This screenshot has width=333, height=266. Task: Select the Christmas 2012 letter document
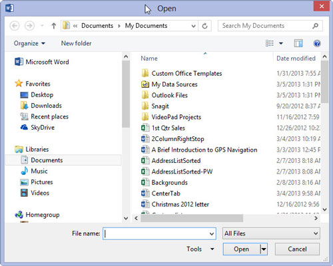point(175,204)
